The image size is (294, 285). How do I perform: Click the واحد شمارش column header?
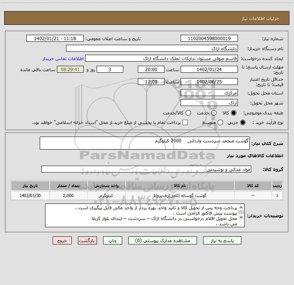(x=106, y=186)
